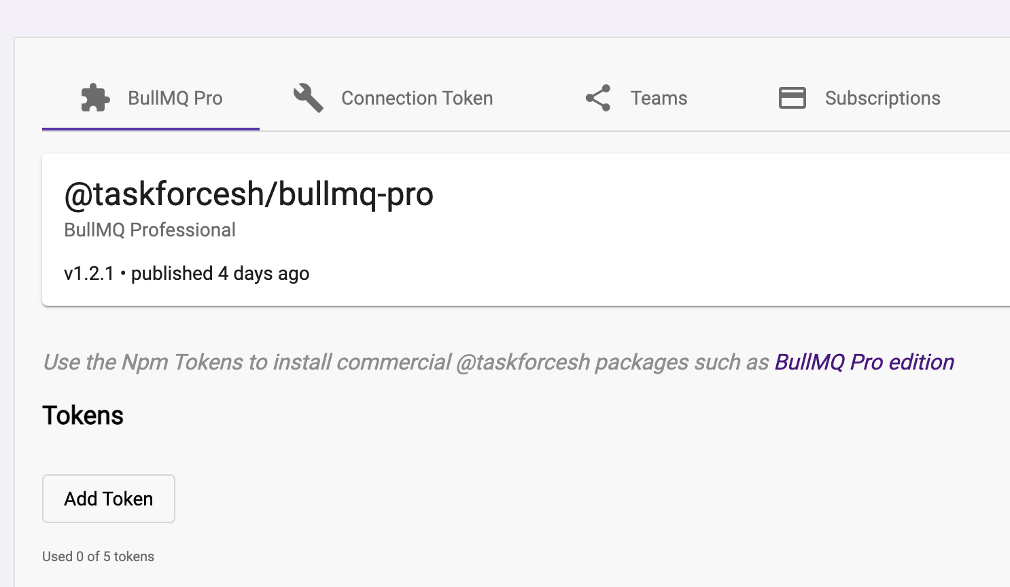Click the Used 0 of 5 tokens label
Viewport: 1010px width, 587px height.
98,556
